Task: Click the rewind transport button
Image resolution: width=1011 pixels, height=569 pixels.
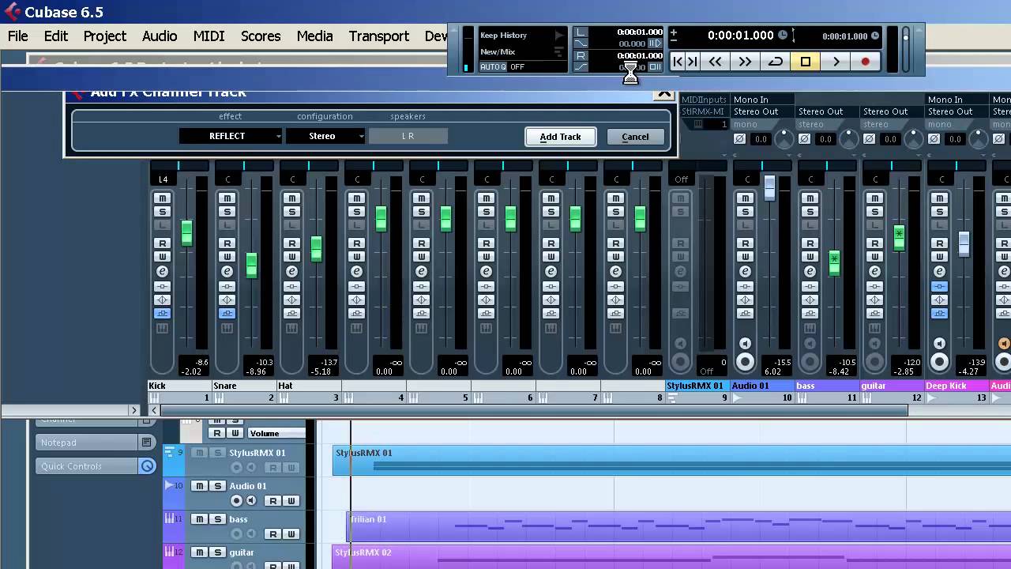Action: 715,62
